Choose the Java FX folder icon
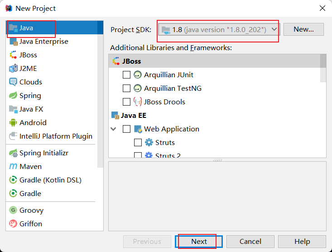Viewport: 332px width, 252px height. (13, 109)
